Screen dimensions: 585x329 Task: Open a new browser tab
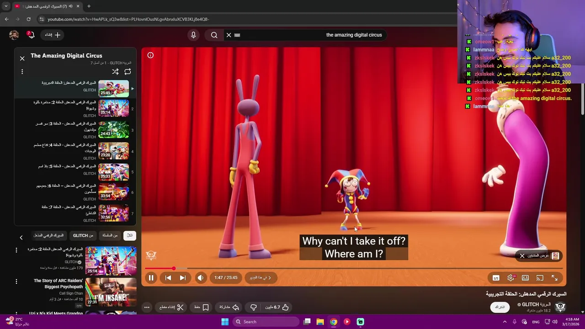click(89, 6)
